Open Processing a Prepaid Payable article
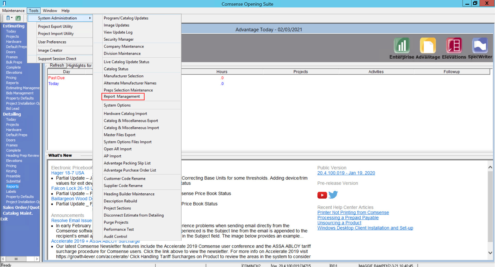This screenshot has height=267, width=495. point(348,218)
